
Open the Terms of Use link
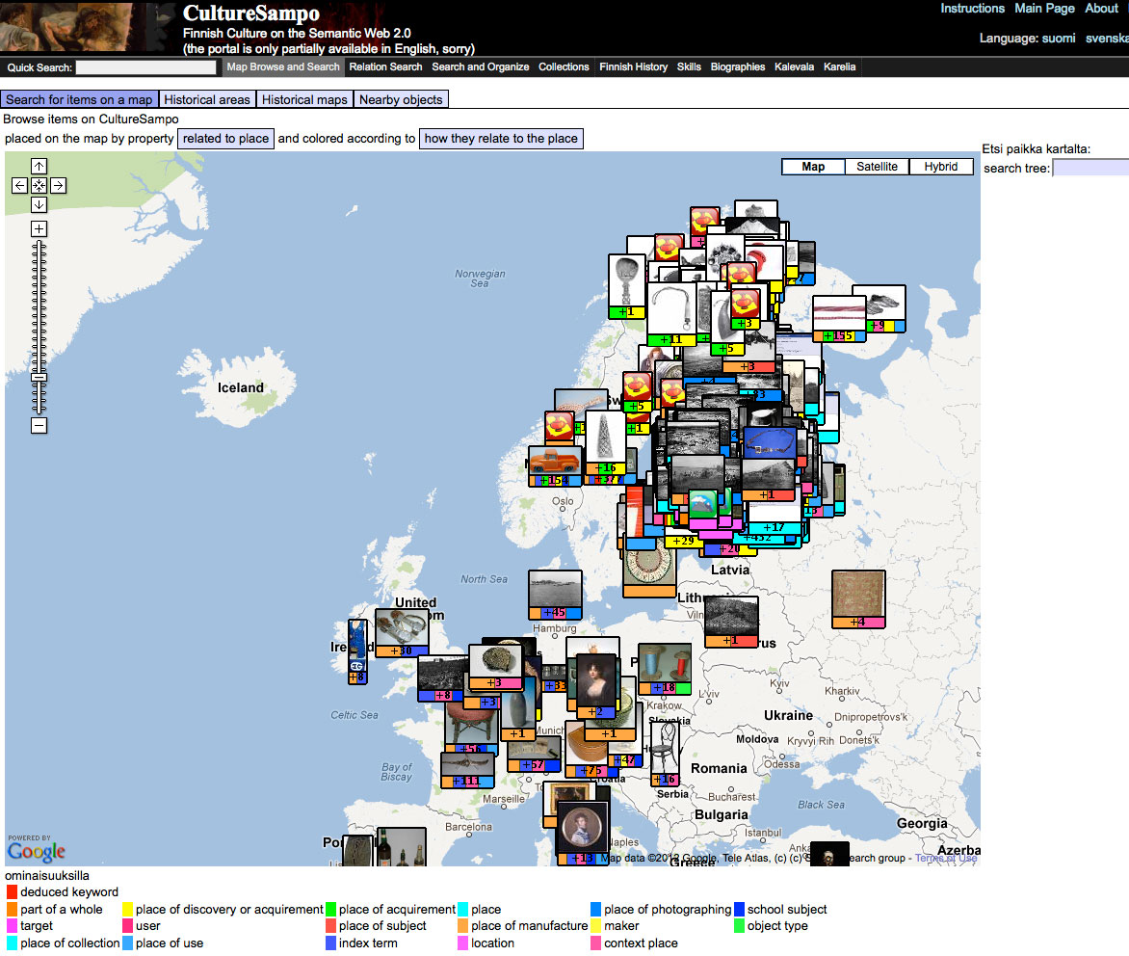(946, 858)
